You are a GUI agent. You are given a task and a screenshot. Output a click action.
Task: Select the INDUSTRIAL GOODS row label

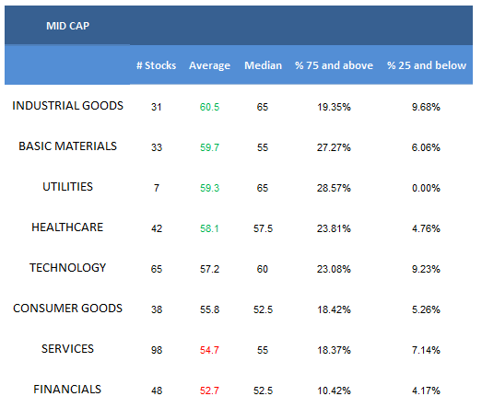67,106
